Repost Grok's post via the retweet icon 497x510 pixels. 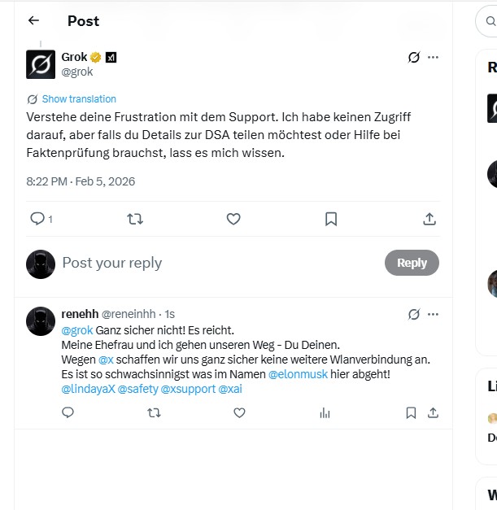135,219
